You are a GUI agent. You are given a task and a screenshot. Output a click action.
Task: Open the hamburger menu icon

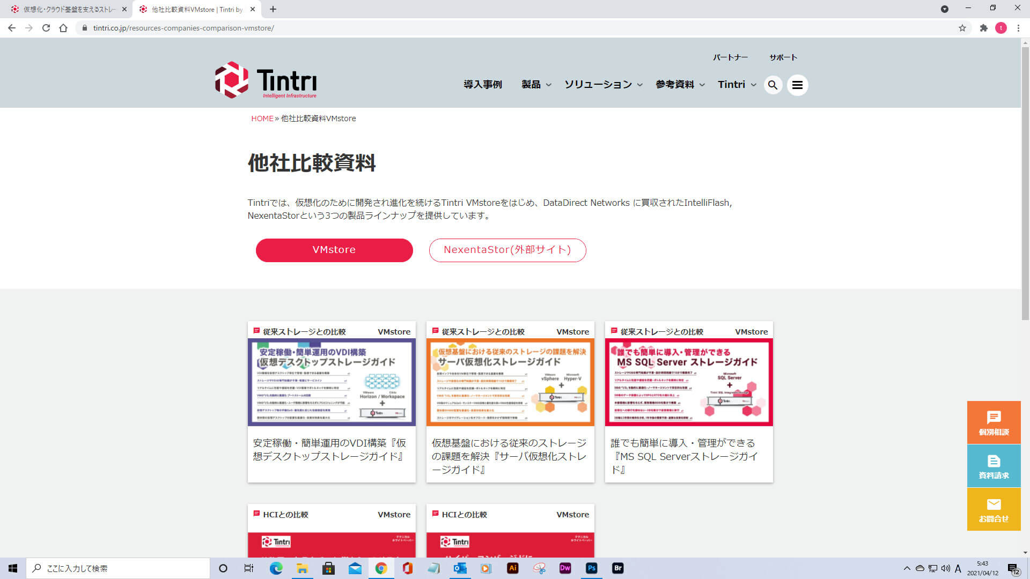coord(797,85)
